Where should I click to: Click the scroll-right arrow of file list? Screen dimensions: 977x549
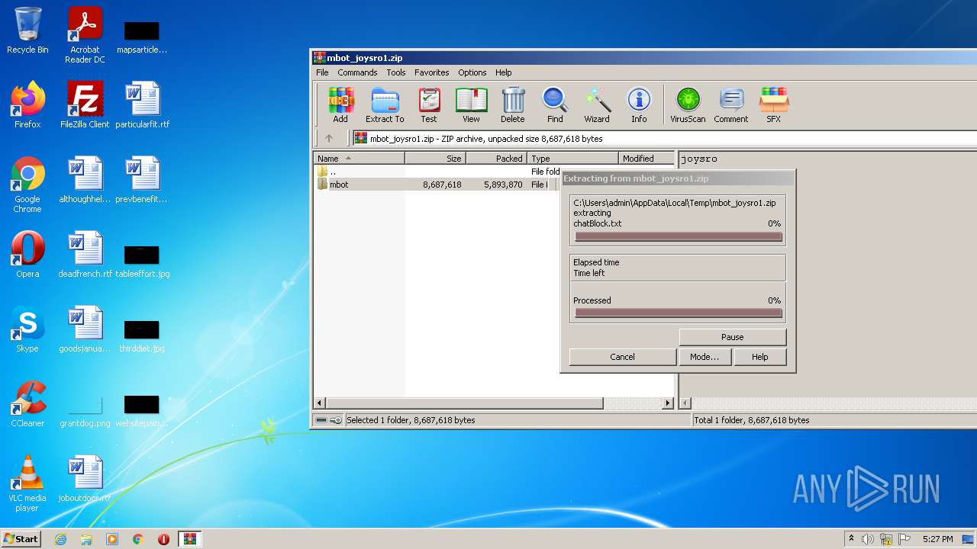pos(668,403)
